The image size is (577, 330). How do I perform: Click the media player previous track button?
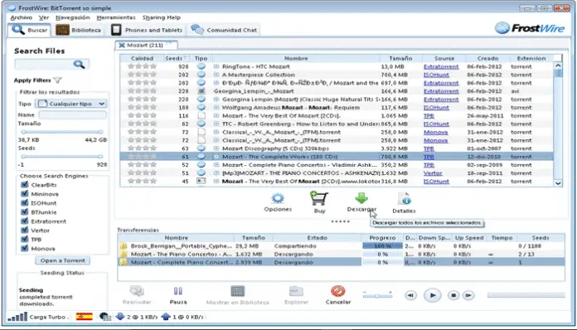click(x=410, y=295)
